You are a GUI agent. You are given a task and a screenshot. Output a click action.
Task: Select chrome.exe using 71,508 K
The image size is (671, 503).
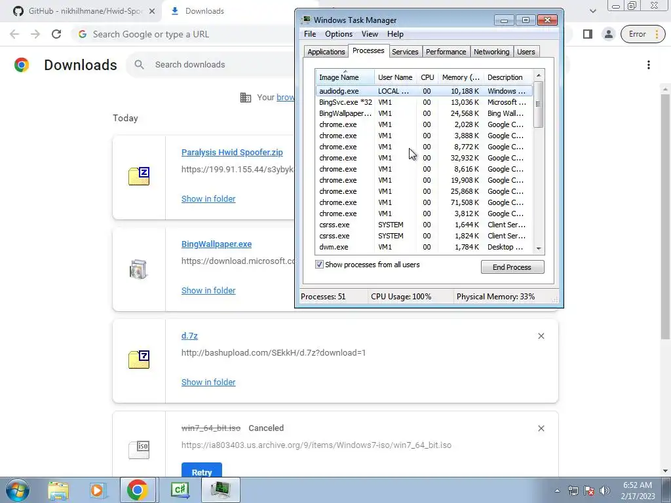(424, 202)
